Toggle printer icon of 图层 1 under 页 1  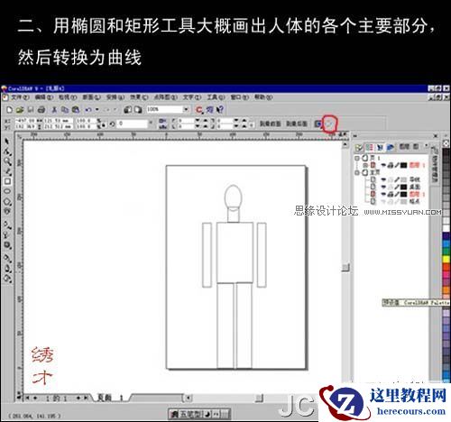click(x=390, y=165)
